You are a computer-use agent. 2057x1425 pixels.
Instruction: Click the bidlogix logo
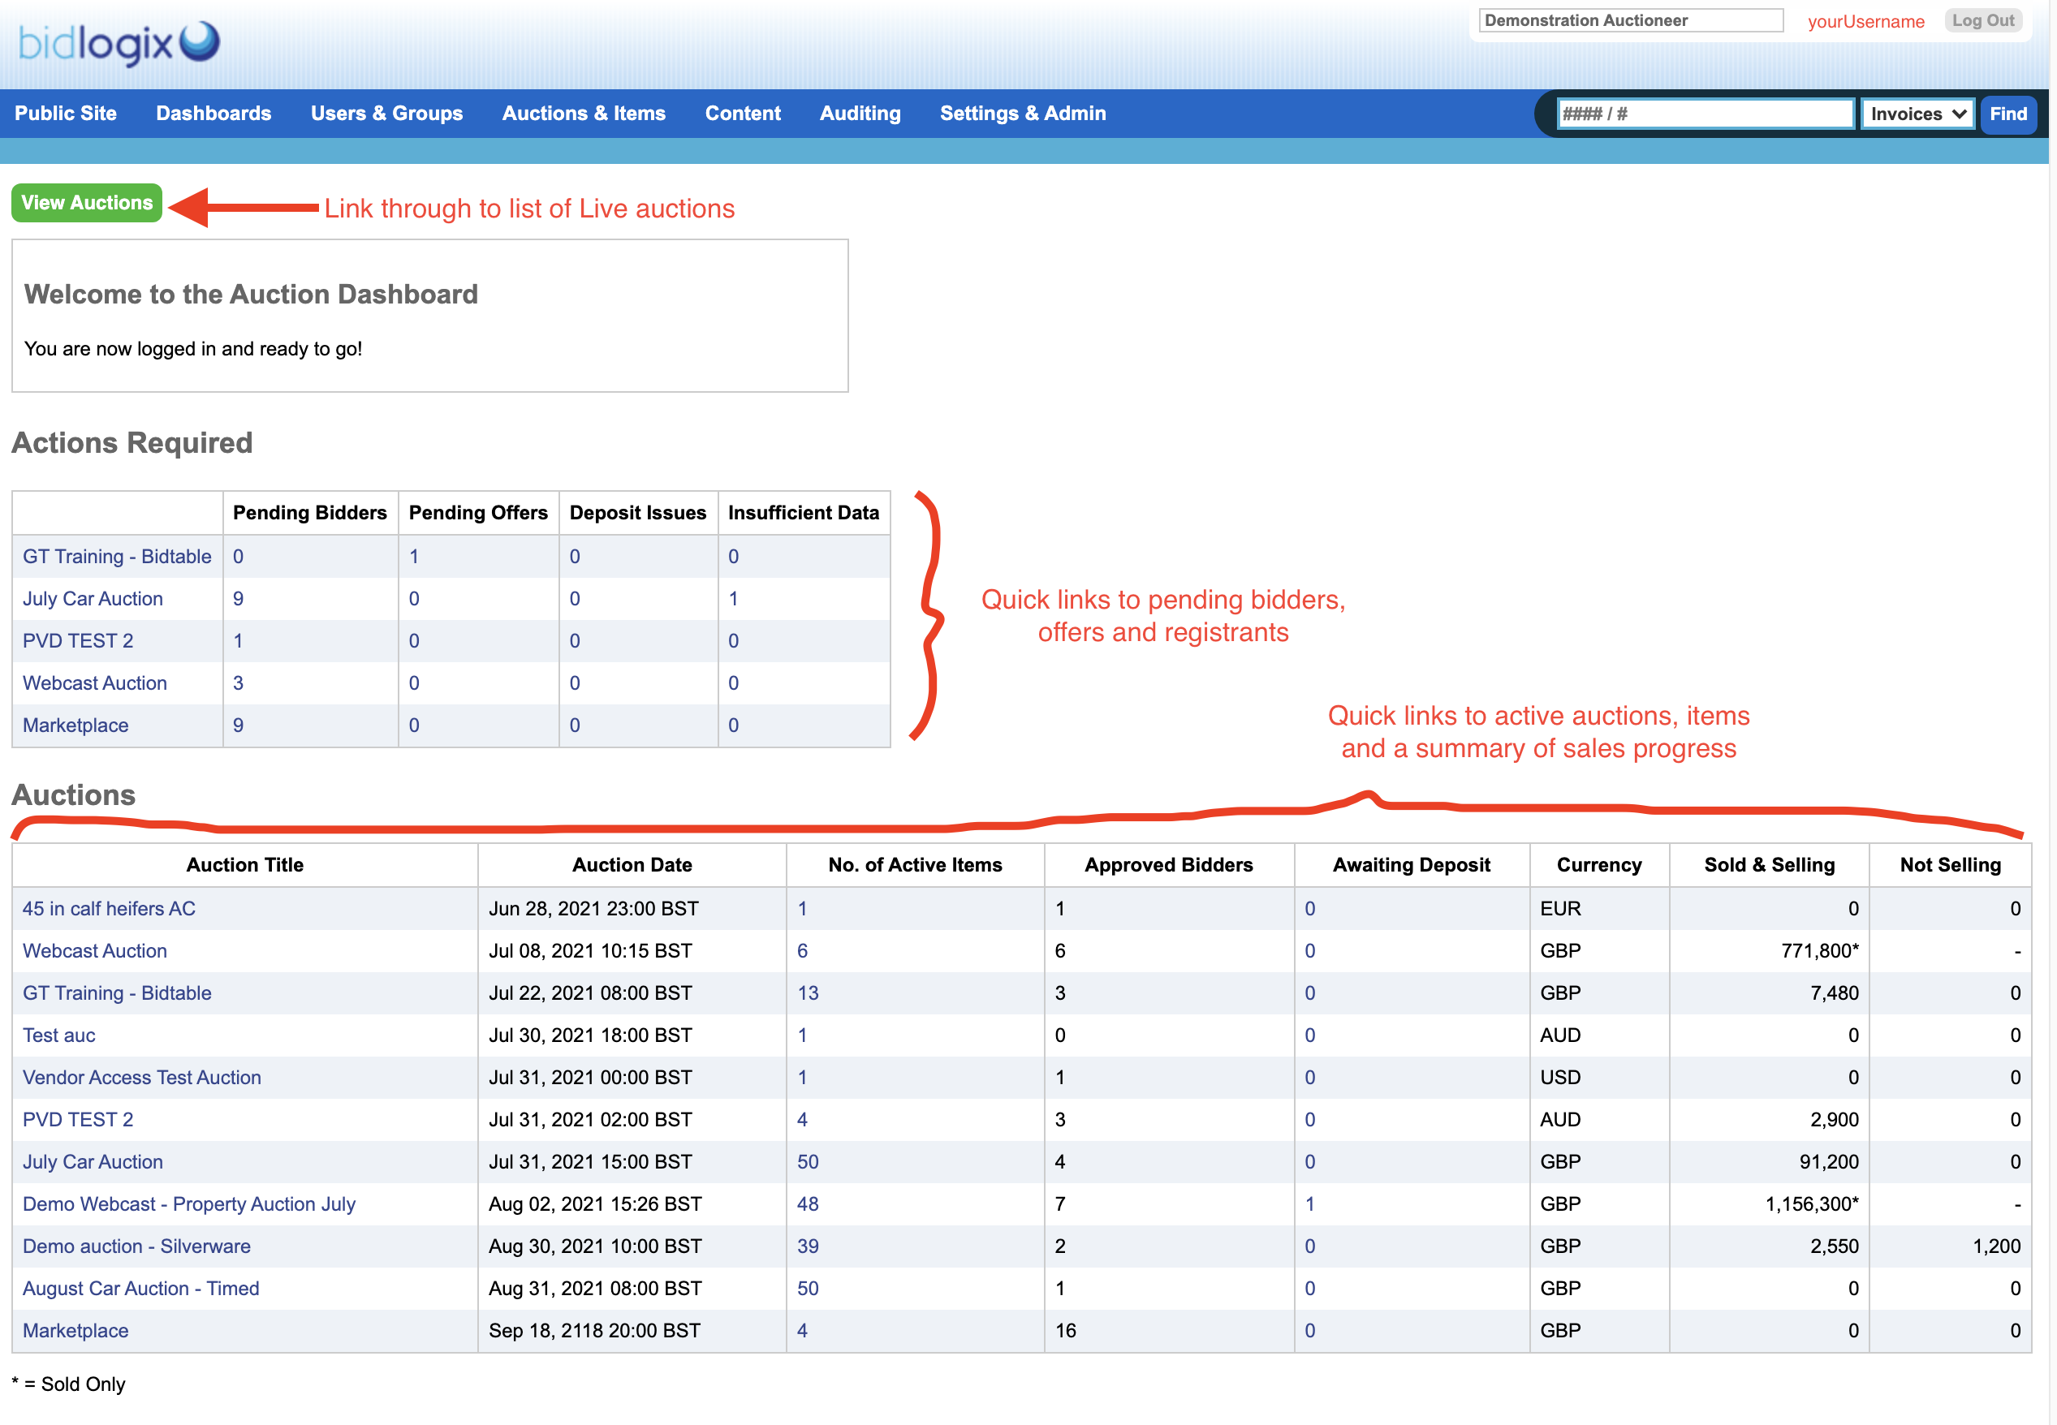[x=118, y=43]
